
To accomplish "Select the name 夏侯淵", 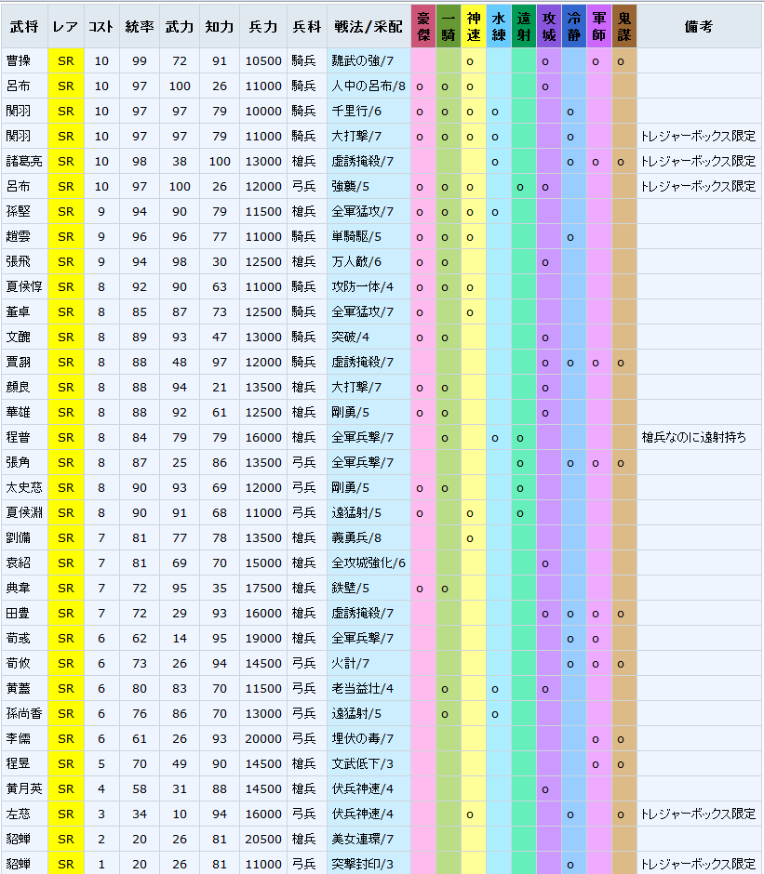I will [x=24, y=512].
